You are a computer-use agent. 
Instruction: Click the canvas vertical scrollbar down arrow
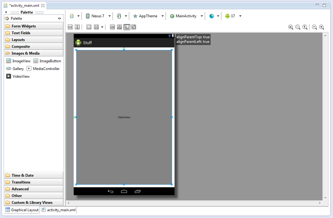[325, 198]
